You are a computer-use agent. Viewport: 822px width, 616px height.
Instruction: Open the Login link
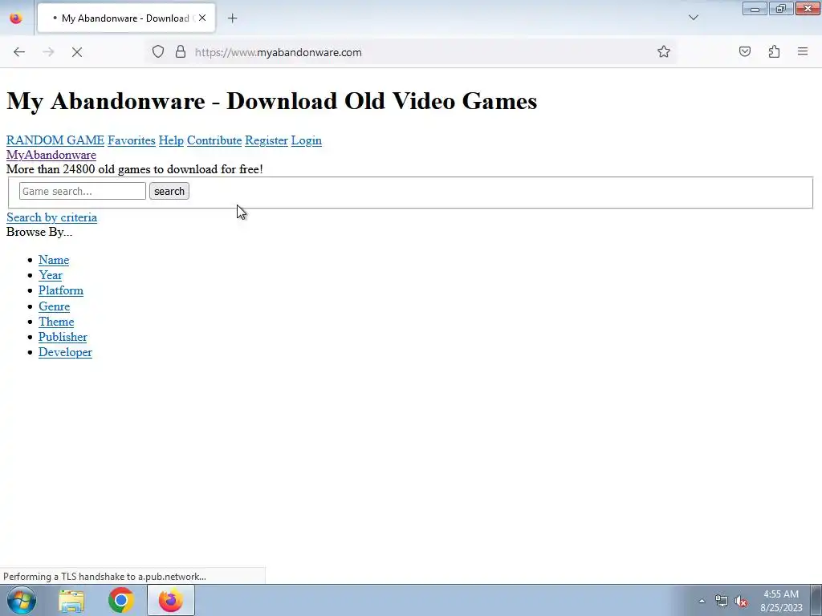point(306,140)
